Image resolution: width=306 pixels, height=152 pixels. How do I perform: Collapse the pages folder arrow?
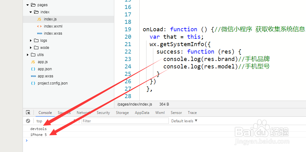click(28, 5)
